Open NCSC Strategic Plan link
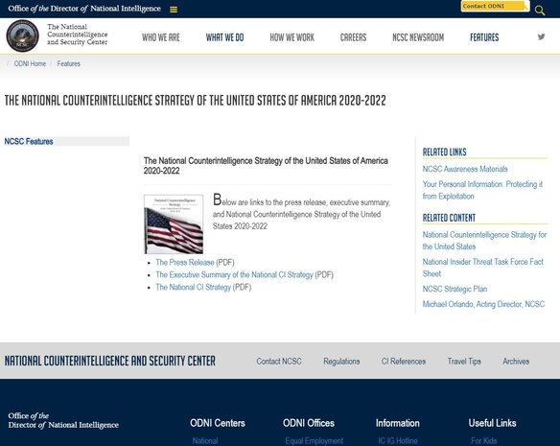This screenshot has height=446, width=560. [455, 289]
